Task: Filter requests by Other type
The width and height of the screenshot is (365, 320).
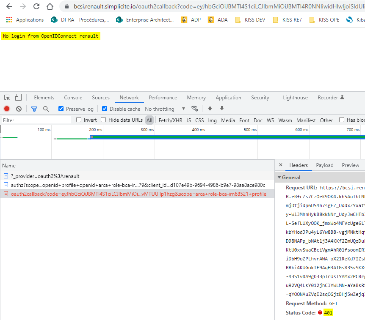Action: click(326, 120)
